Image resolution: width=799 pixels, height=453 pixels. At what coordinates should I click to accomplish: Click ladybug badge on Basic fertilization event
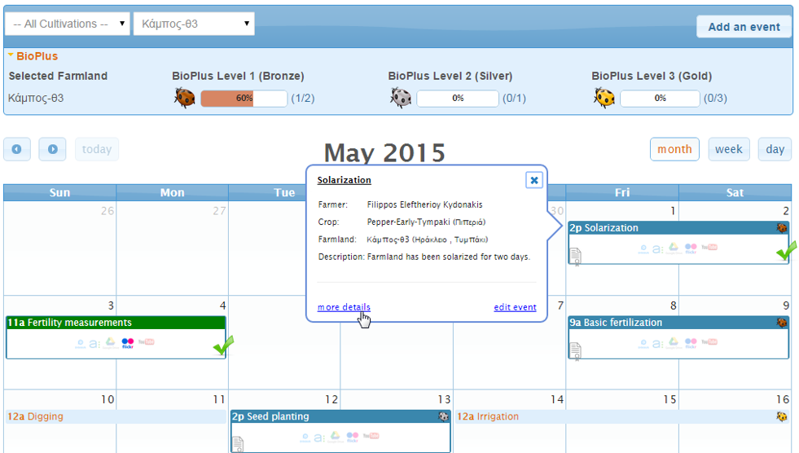pyautogui.click(x=782, y=323)
